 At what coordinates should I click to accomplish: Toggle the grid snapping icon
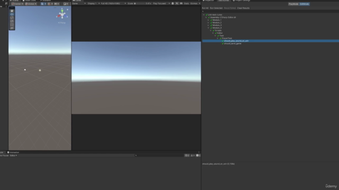(49, 4)
